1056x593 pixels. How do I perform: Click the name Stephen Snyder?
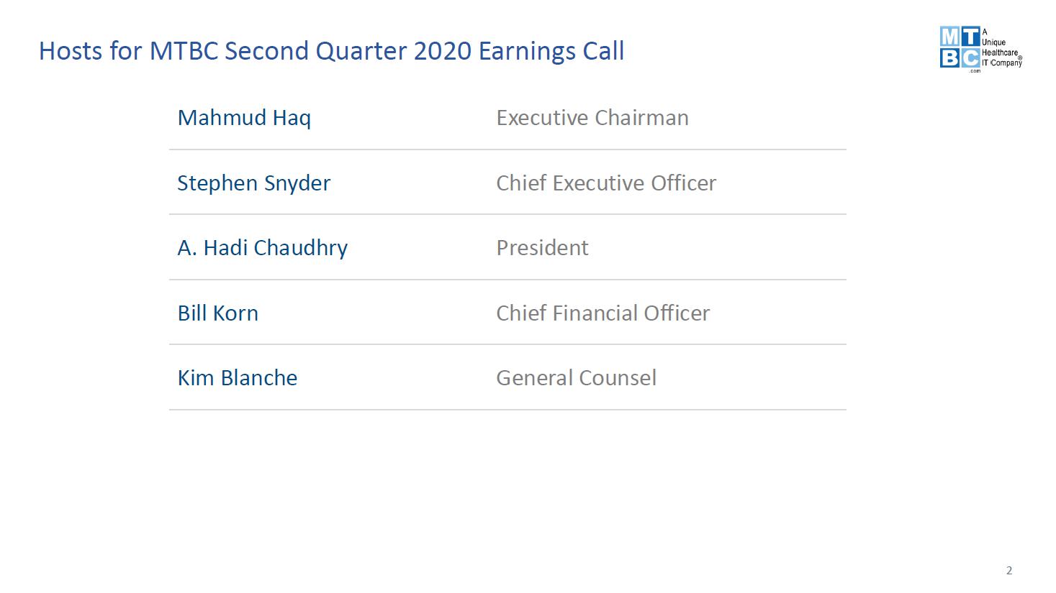[253, 183]
